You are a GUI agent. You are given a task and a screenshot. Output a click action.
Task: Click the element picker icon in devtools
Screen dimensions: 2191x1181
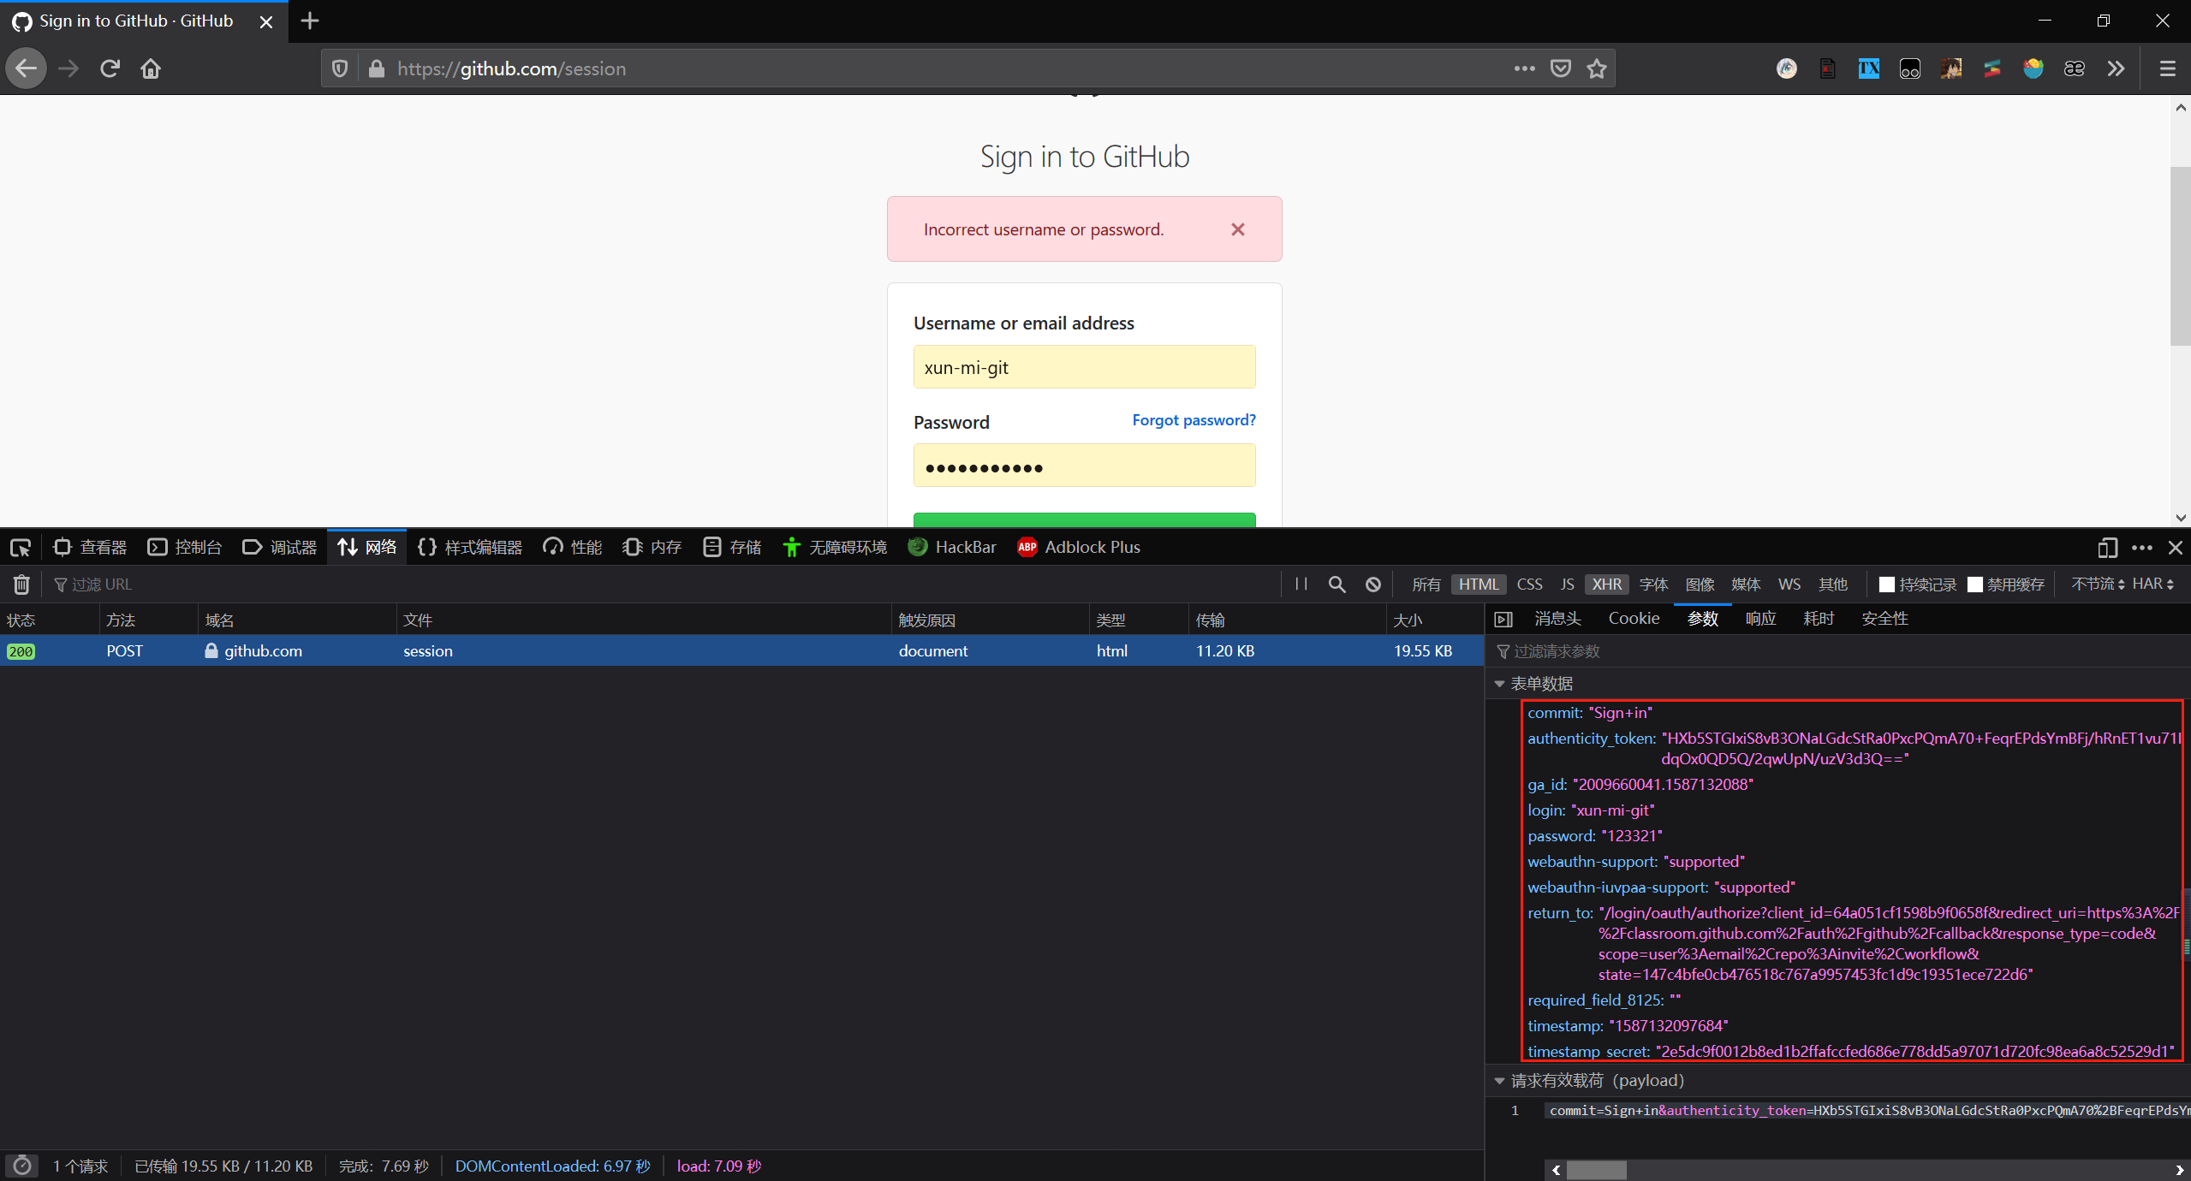click(21, 548)
